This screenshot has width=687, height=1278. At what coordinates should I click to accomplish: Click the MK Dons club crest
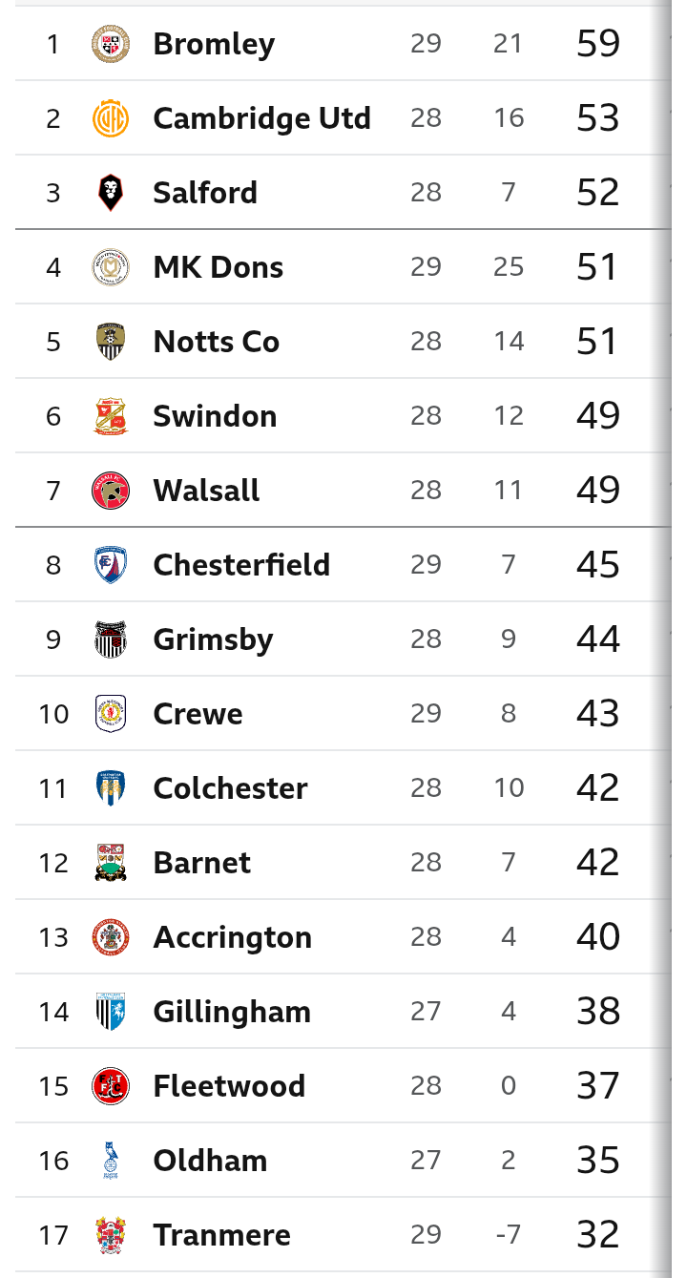point(111,267)
